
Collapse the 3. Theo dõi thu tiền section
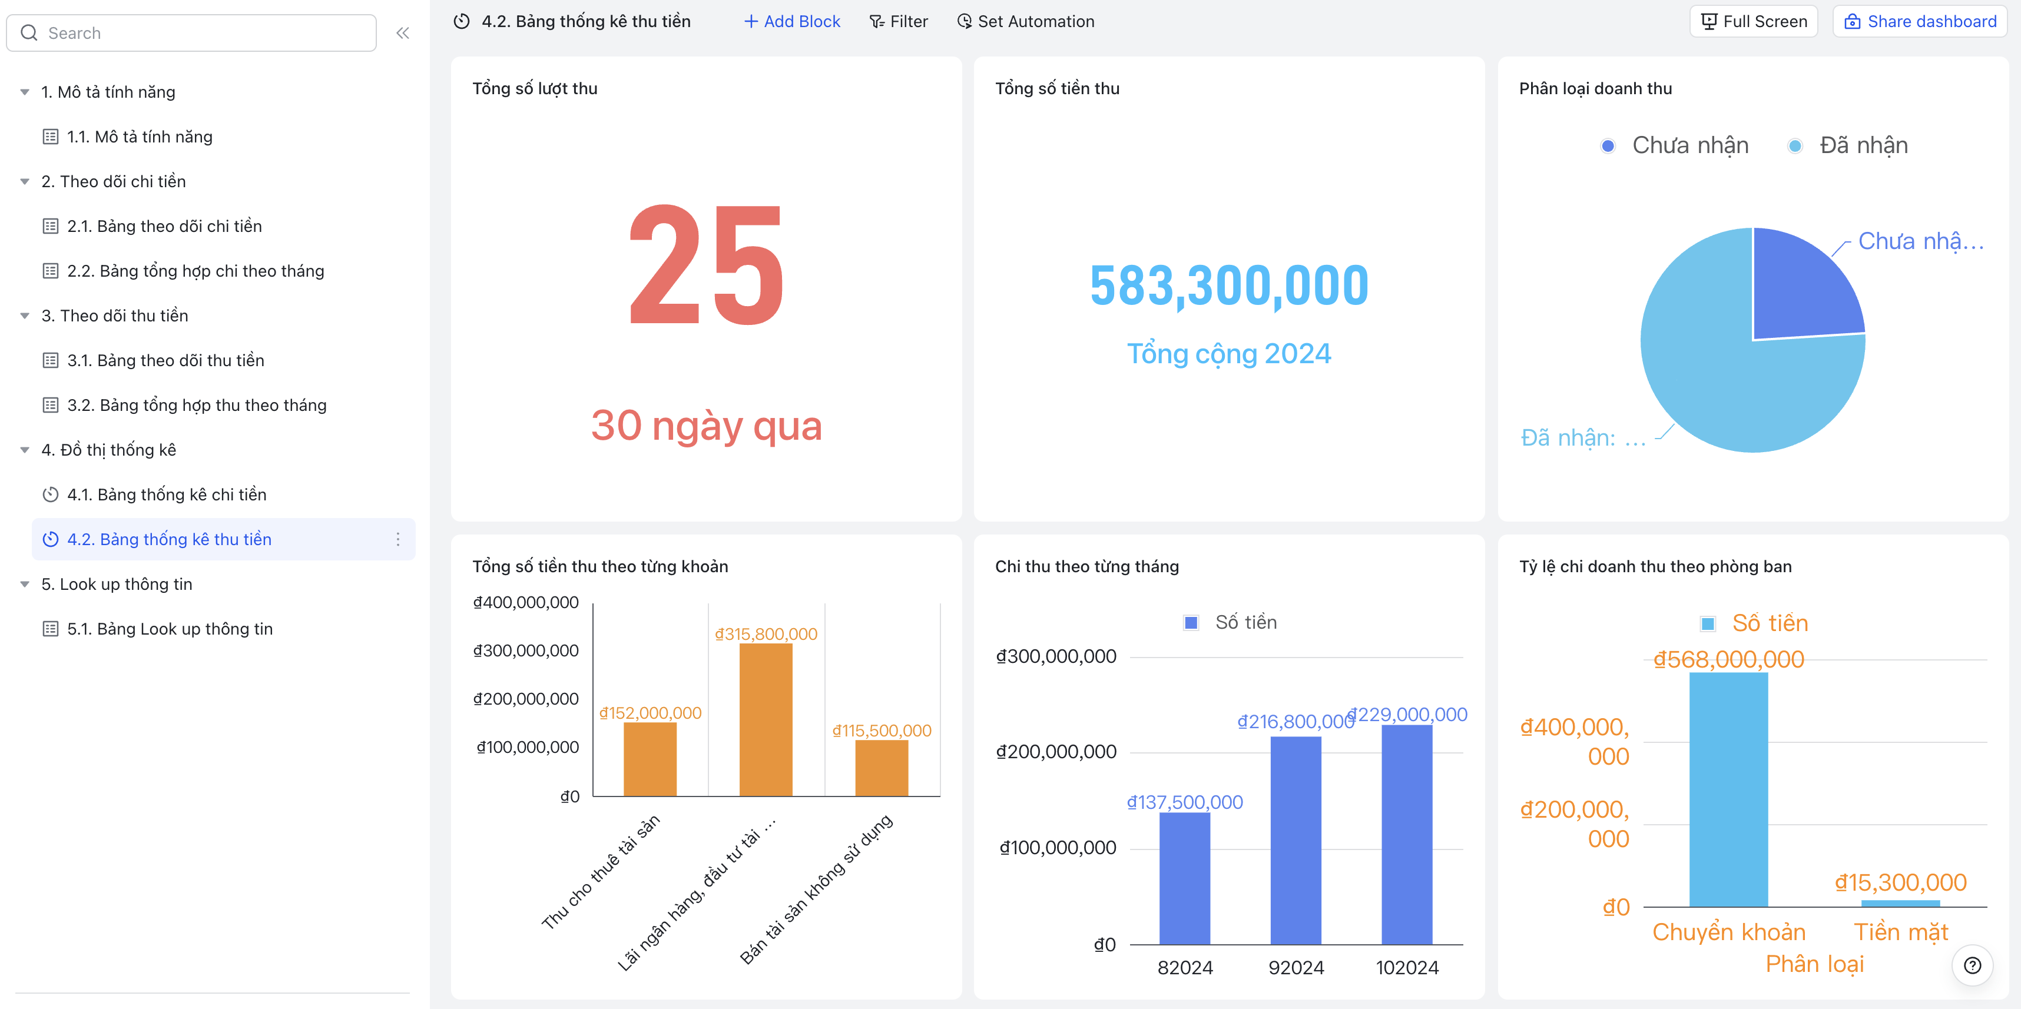26,314
